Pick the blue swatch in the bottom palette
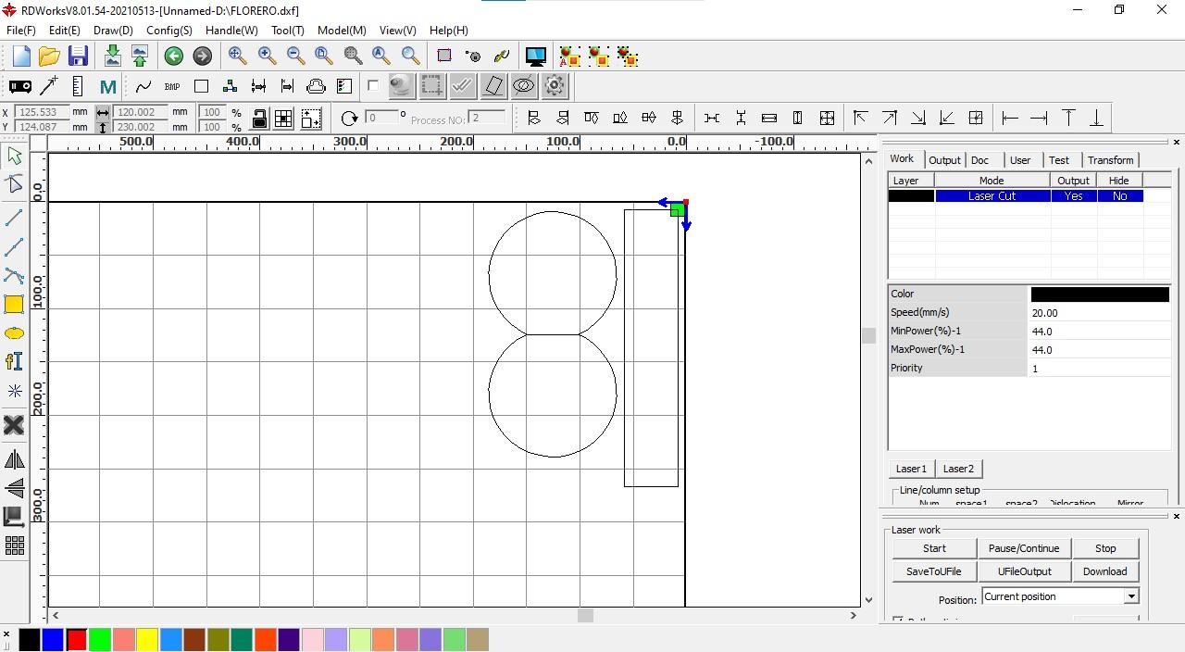 pos(53,639)
